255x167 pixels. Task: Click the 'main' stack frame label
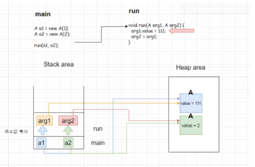[98, 143]
